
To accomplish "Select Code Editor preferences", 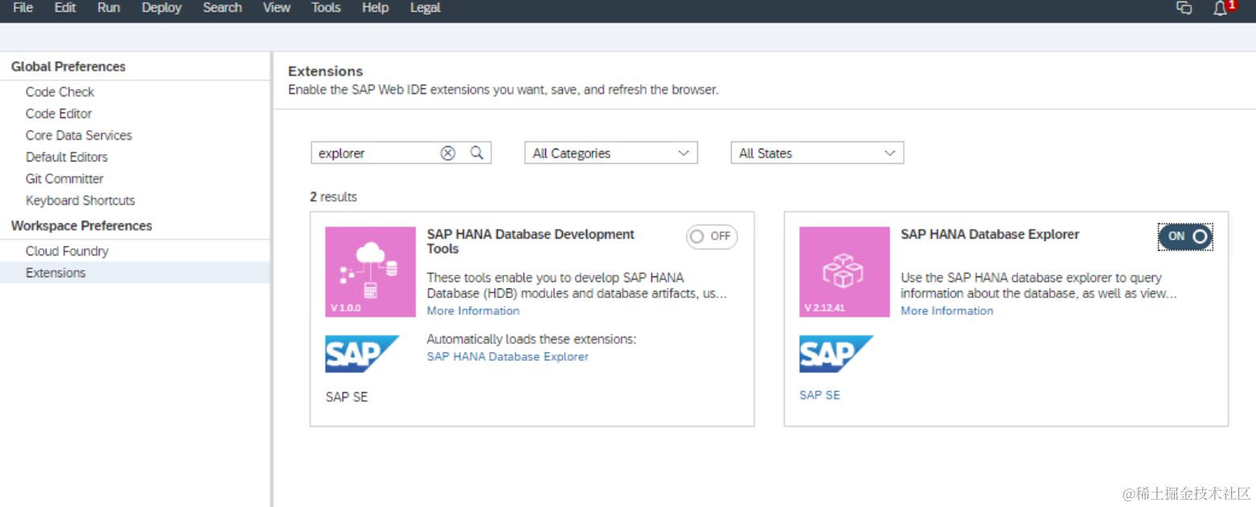I will click(x=59, y=113).
